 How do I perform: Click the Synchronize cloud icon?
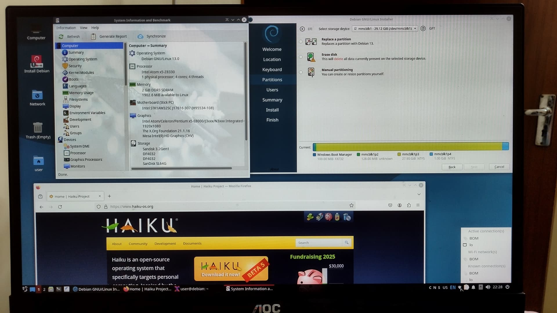(140, 36)
